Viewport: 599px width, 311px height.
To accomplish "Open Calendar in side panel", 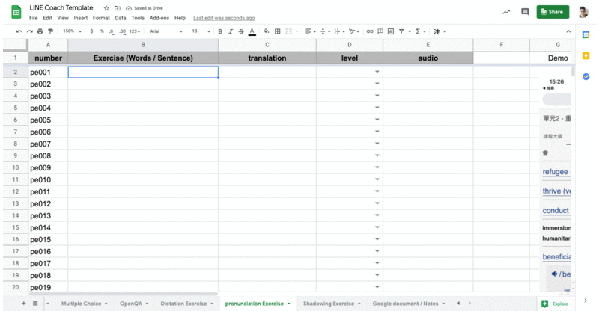I will pyautogui.click(x=586, y=35).
